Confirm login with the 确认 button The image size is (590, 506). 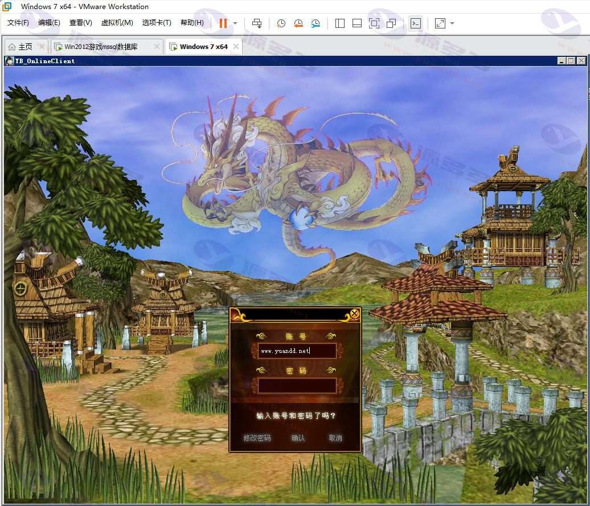pyautogui.click(x=298, y=438)
